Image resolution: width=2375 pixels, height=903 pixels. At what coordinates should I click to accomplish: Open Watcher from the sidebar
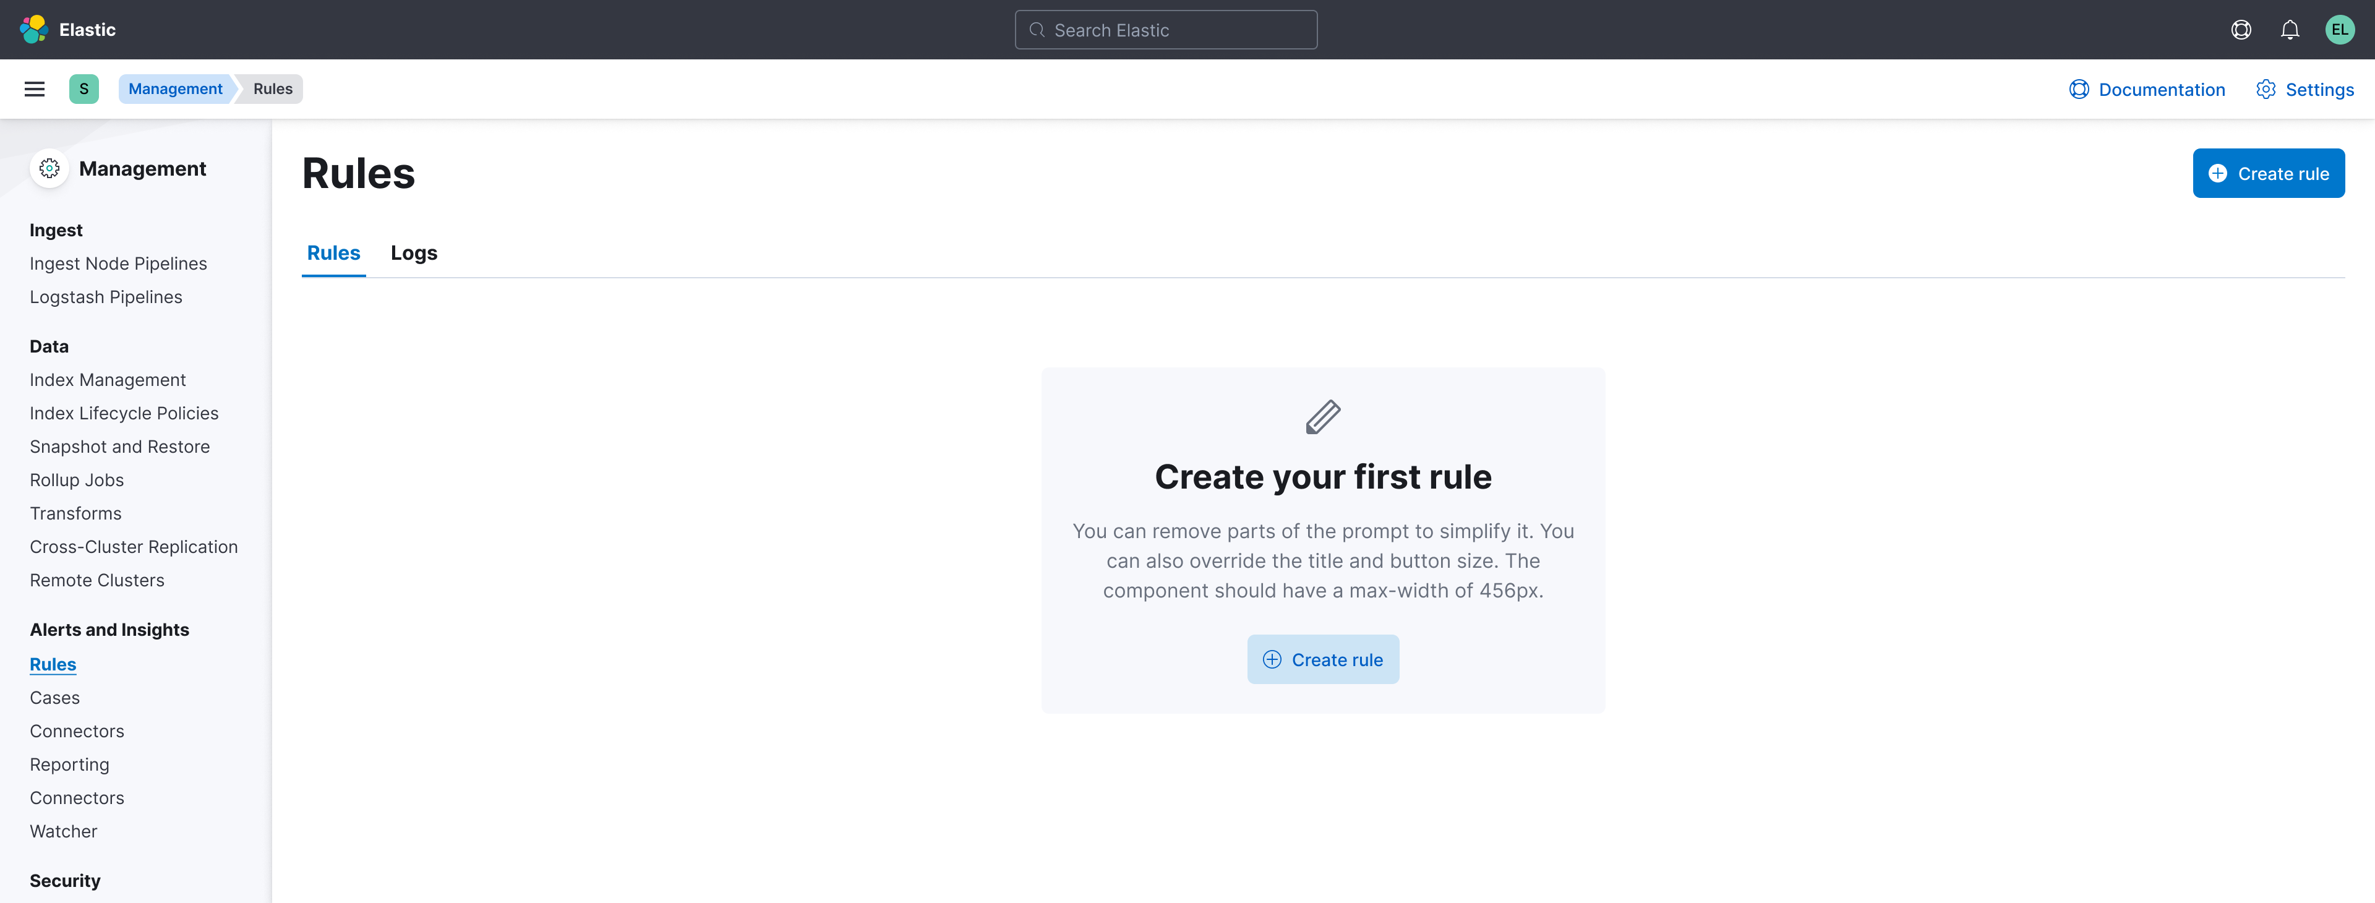point(62,830)
